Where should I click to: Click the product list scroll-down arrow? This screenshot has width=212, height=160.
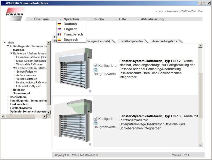[x=200, y=145]
